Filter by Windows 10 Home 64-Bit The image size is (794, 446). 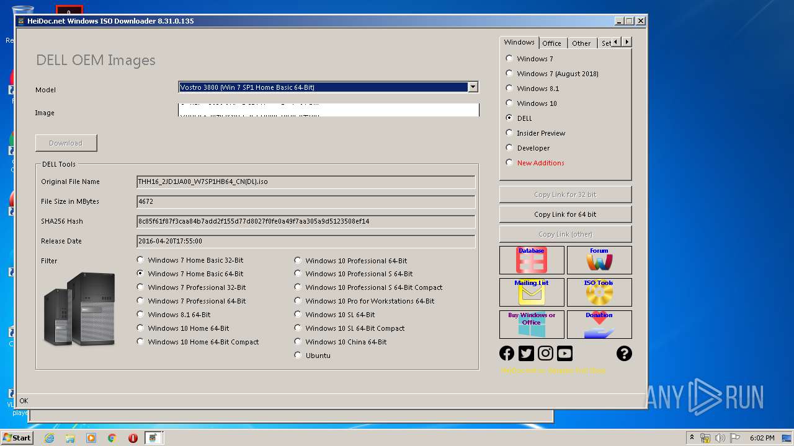click(x=183, y=328)
